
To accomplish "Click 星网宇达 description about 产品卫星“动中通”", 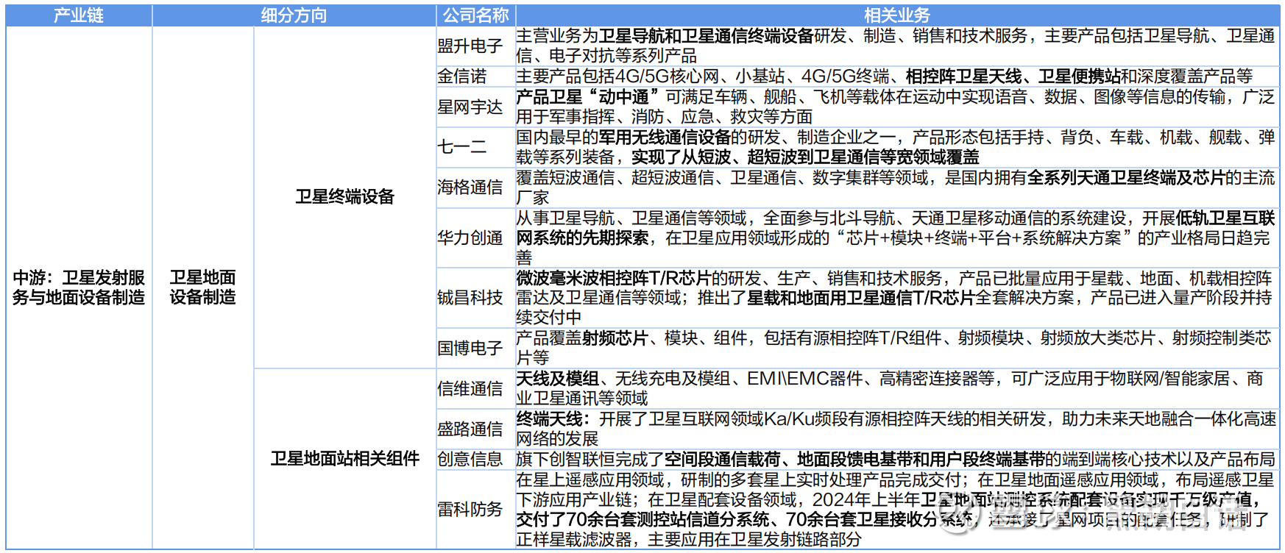I will click(x=897, y=107).
